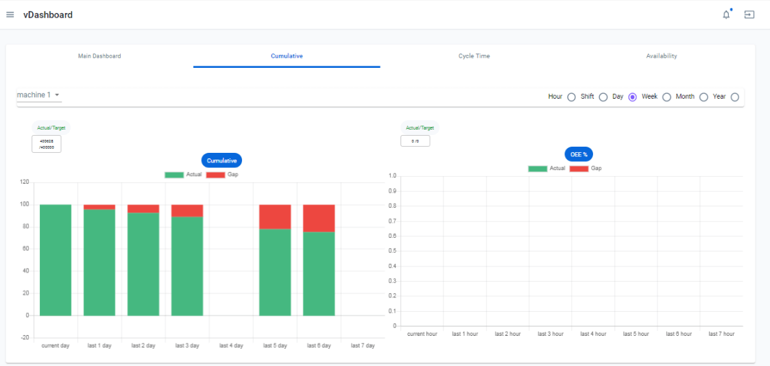Viewport: 770px width, 366px height.
Task: Toggle red Gap legend swatch in OEE chart
Action: (x=579, y=169)
